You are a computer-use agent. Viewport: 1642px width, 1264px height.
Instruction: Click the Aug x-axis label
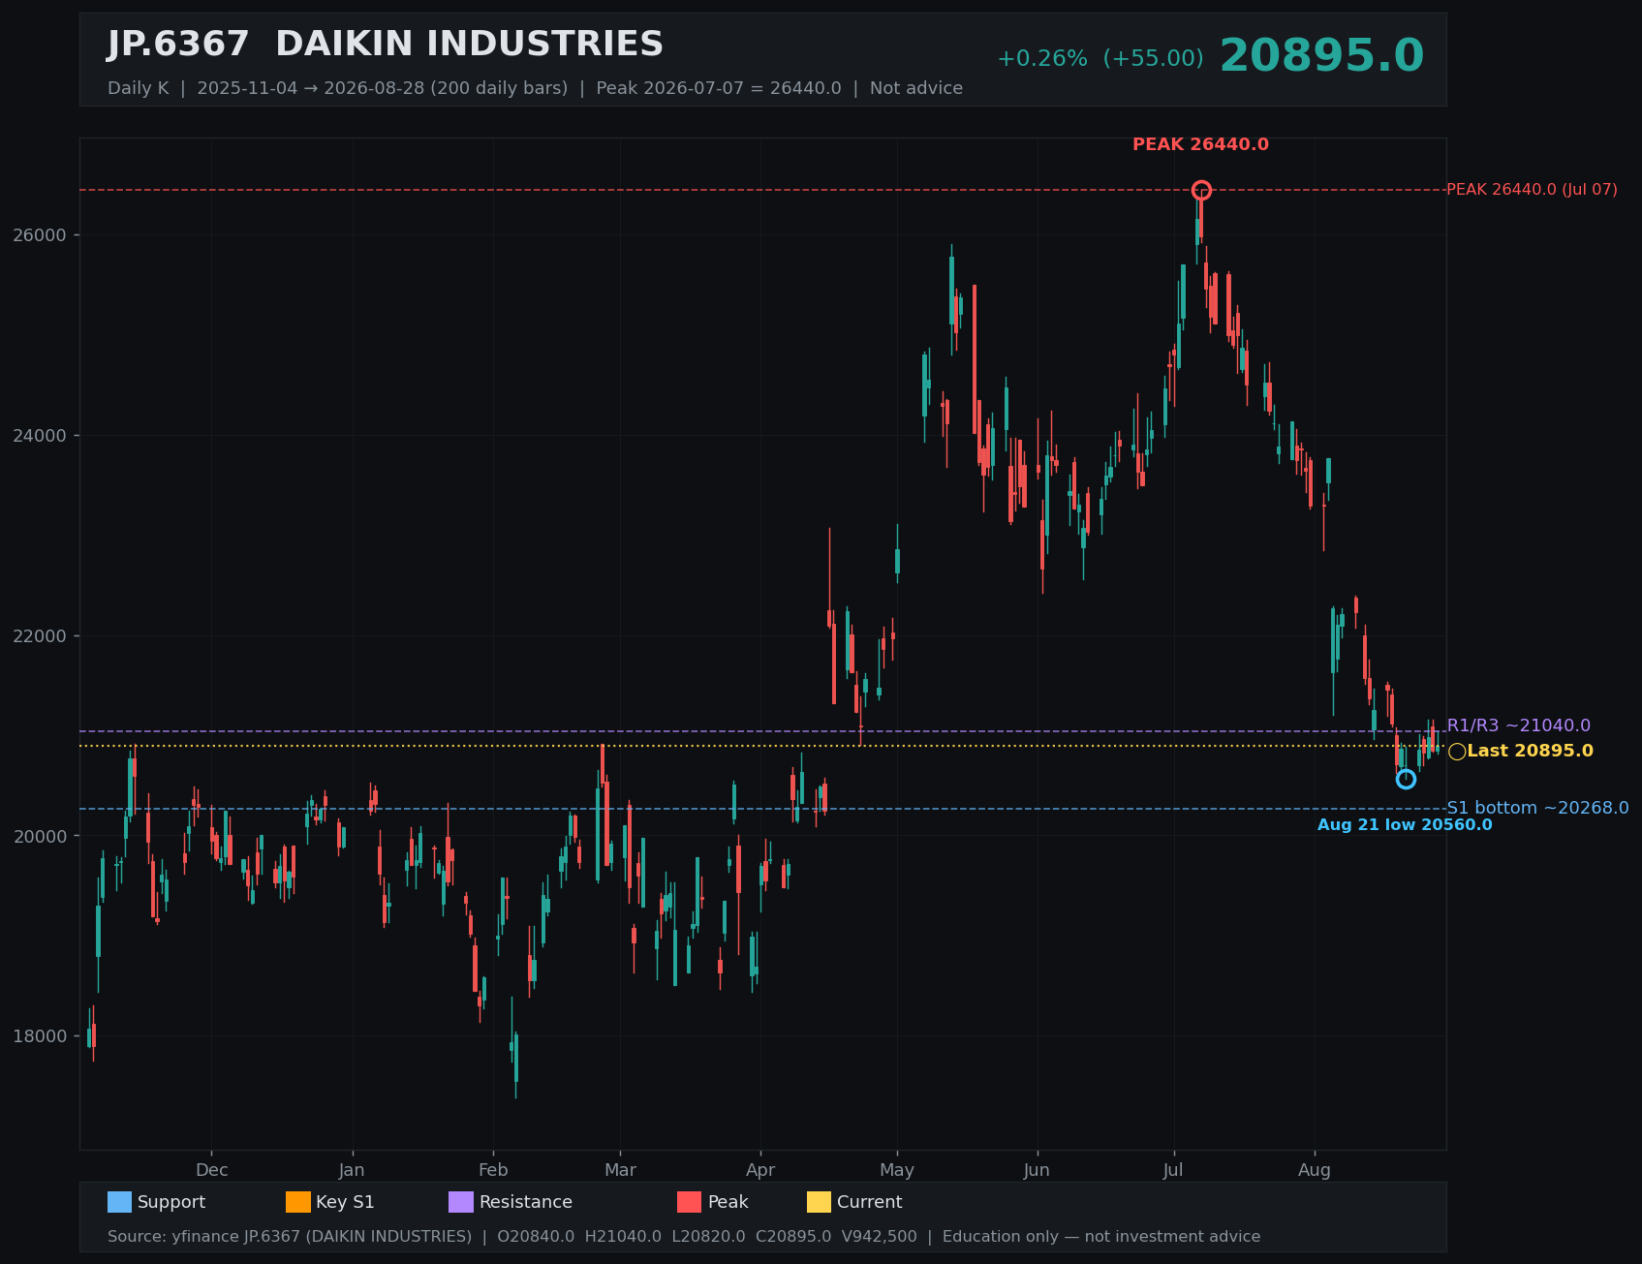pyautogui.click(x=1315, y=1170)
